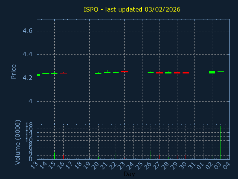Click the red candlestick on day 23
Image resolution: width=238 pixels, height=179 pixels.
pyautogui.click(x=125, y=71)
